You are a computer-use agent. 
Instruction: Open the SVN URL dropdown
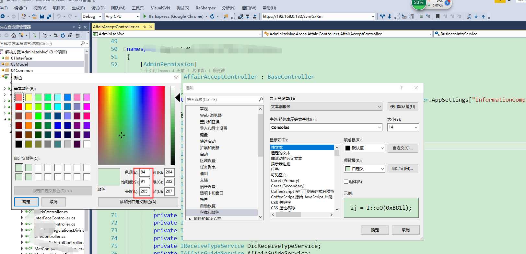[x=373, y=16]
